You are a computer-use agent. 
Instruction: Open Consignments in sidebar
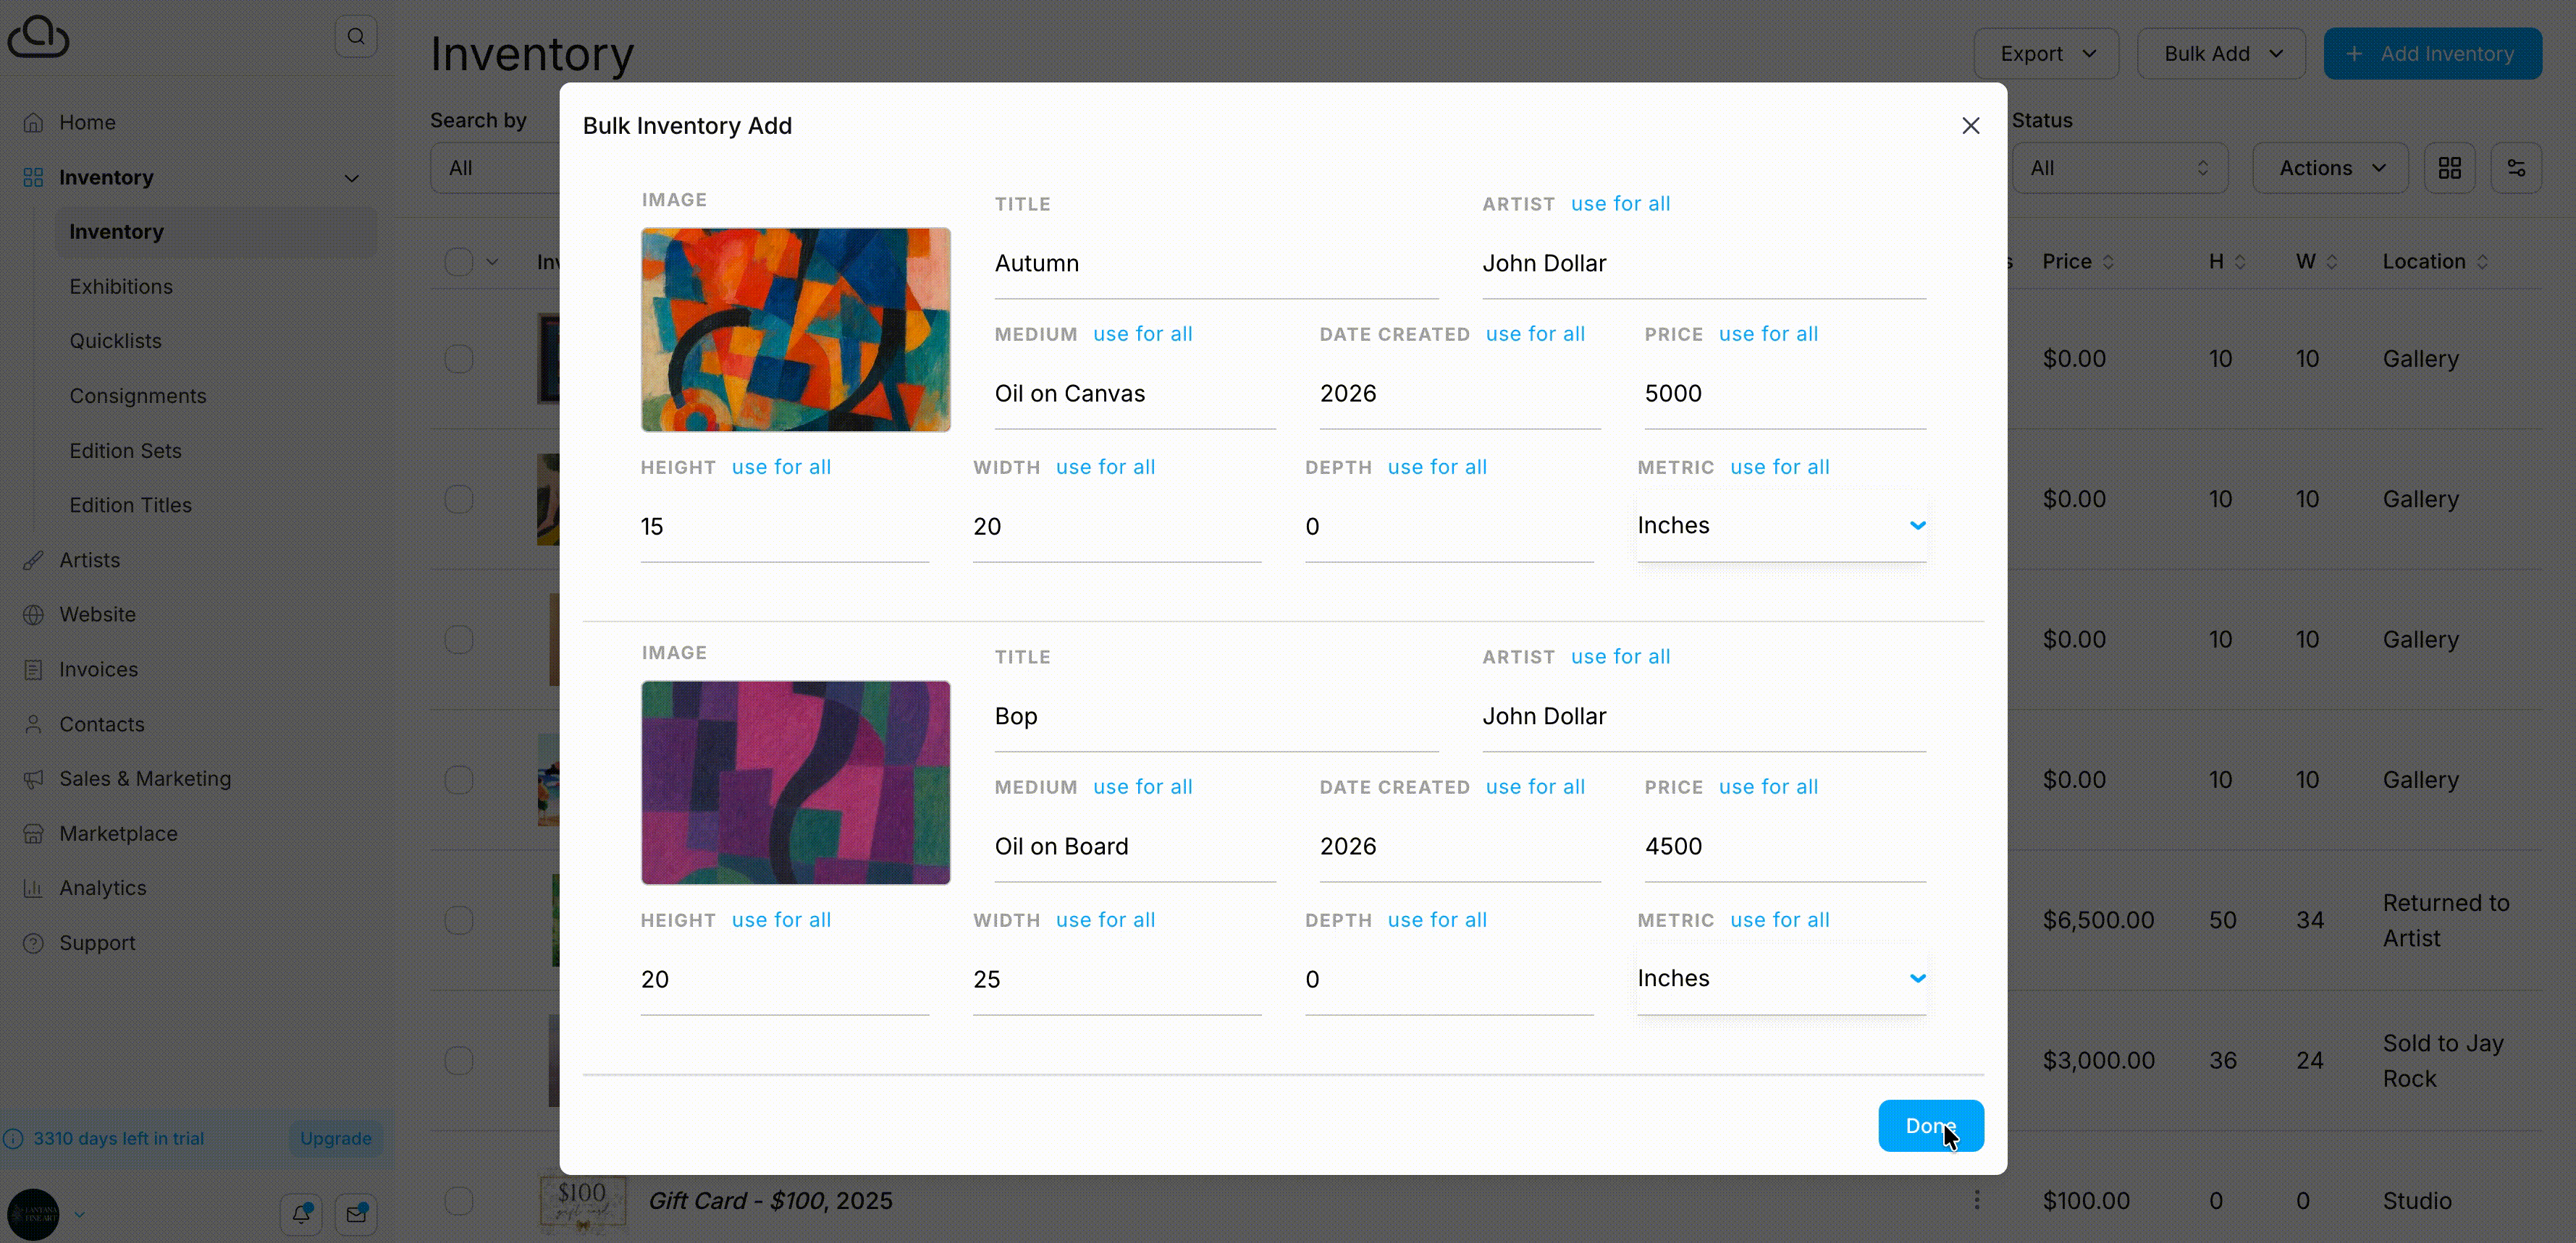click(x=138, y=396)
